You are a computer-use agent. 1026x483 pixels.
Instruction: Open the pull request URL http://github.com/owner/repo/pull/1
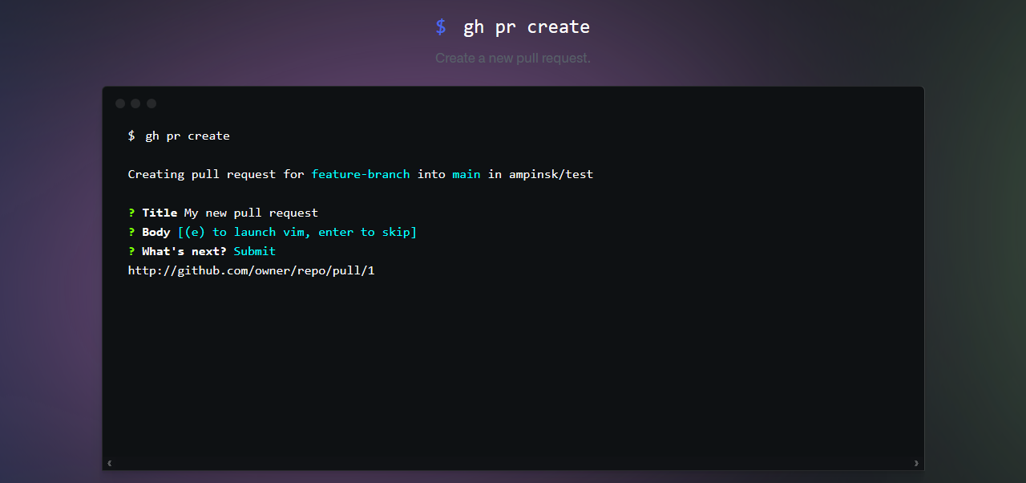[x=252, y=270]
